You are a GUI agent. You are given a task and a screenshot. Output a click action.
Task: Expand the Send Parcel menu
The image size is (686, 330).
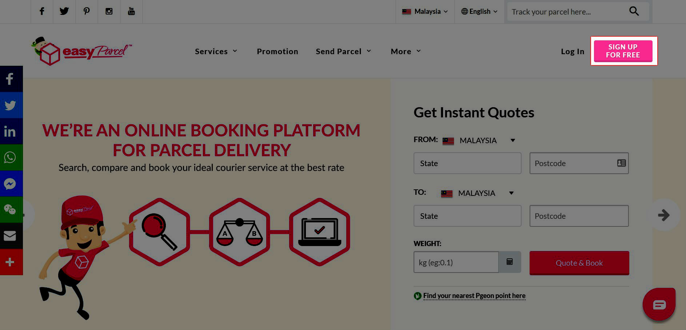pyautogui.click(x=344, y=51)
